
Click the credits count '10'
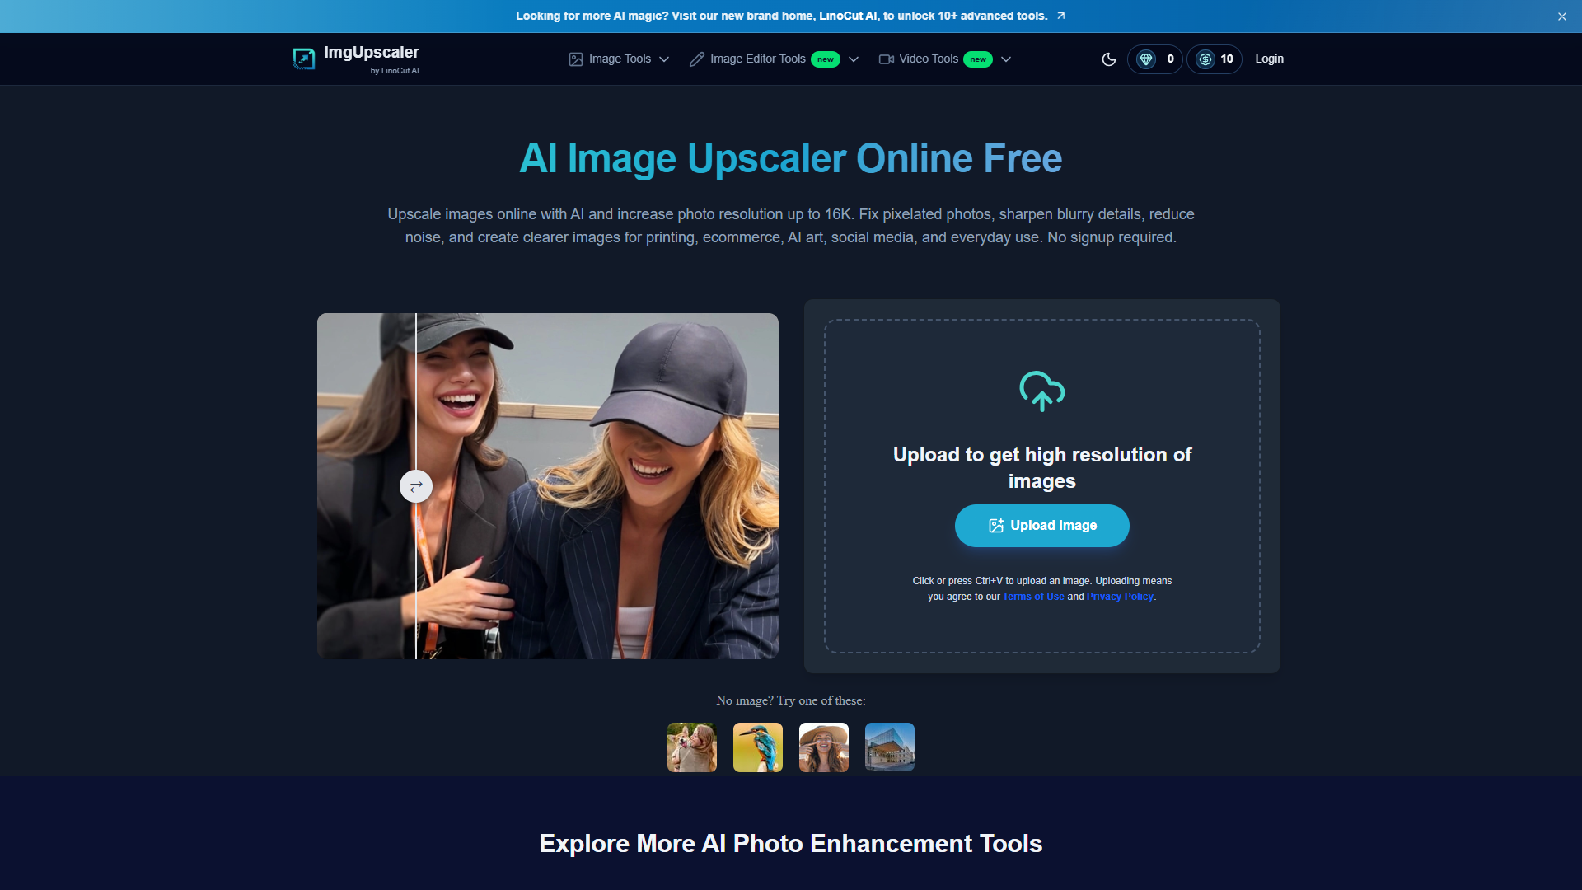(1227, 59)
